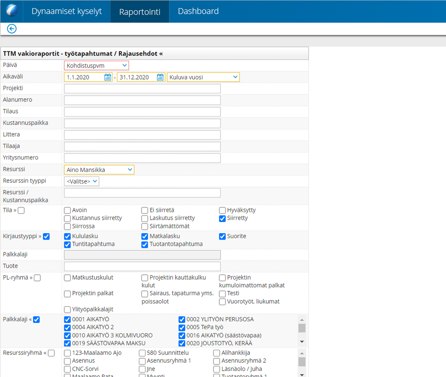Click the Kustannuspaikka input field
The width and height of the screenshot is (446, 377).
pos(142,123)
